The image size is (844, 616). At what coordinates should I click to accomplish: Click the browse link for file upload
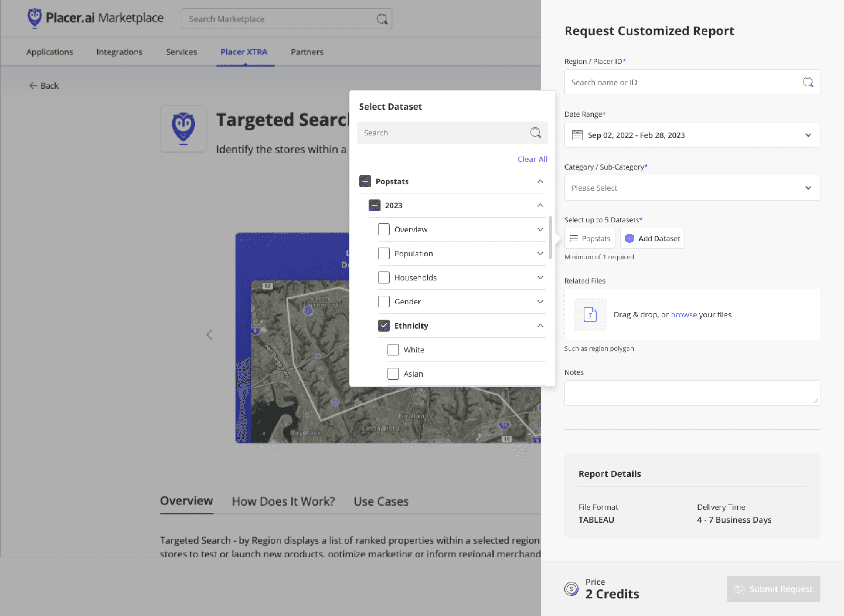[683, 314]
